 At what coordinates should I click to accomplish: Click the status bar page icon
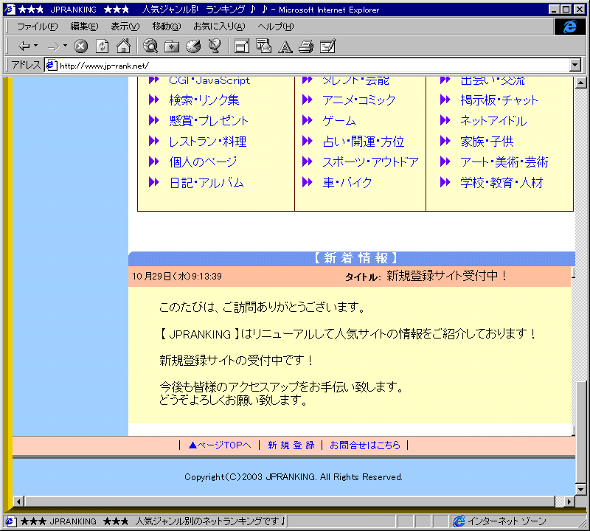(x=10, y=521)
